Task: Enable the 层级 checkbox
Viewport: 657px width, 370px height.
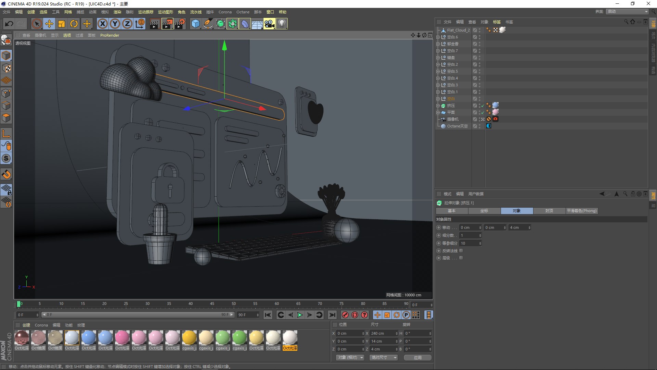Action: (461, 258)
